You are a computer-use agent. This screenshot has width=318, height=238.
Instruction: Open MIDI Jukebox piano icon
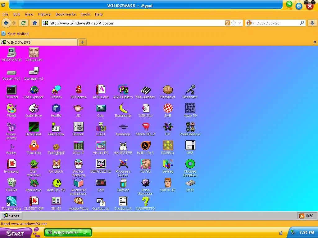point(145,92)
